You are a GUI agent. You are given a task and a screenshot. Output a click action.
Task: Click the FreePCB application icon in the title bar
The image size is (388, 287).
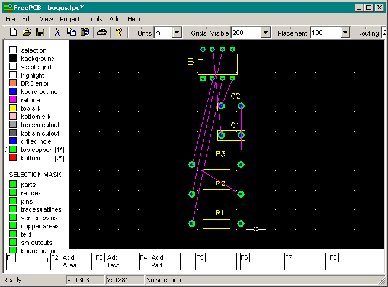8,8
